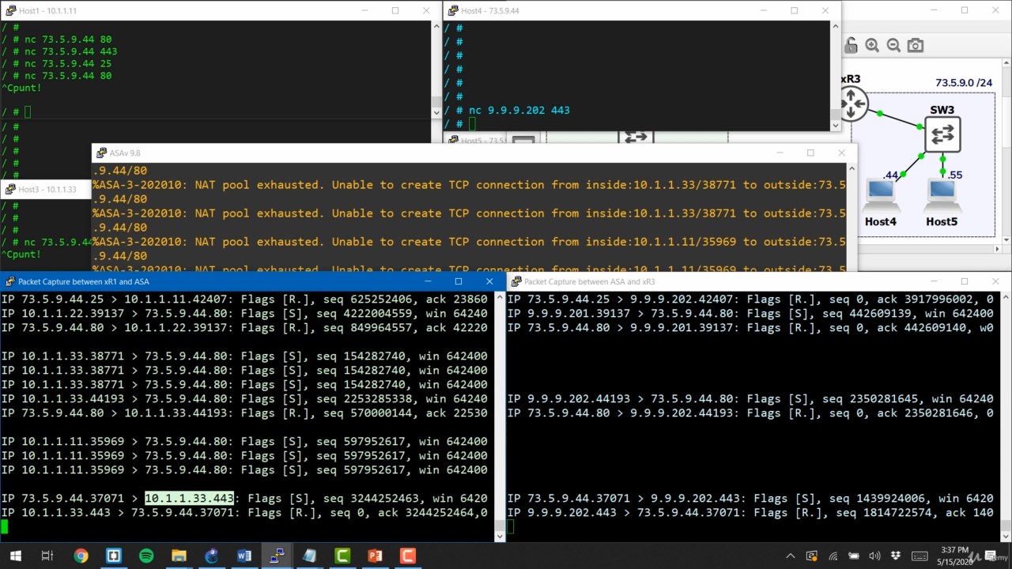Open the orange C app on the taskbar
This screenshot has height=569, width=1012.
[407, 556]
